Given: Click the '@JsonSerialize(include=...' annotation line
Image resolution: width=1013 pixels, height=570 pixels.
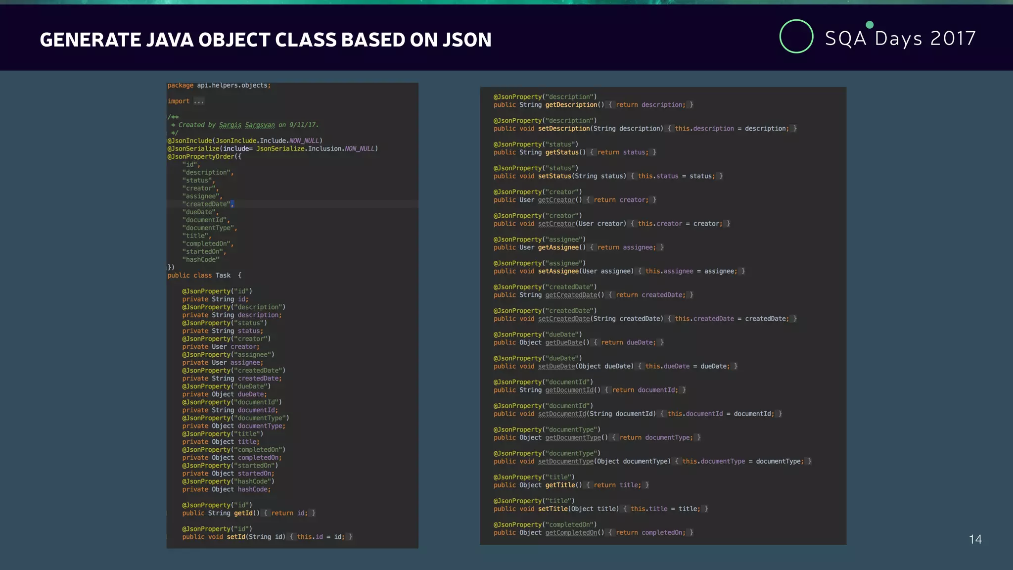Looking at the screenshot, I should point(273,149).
